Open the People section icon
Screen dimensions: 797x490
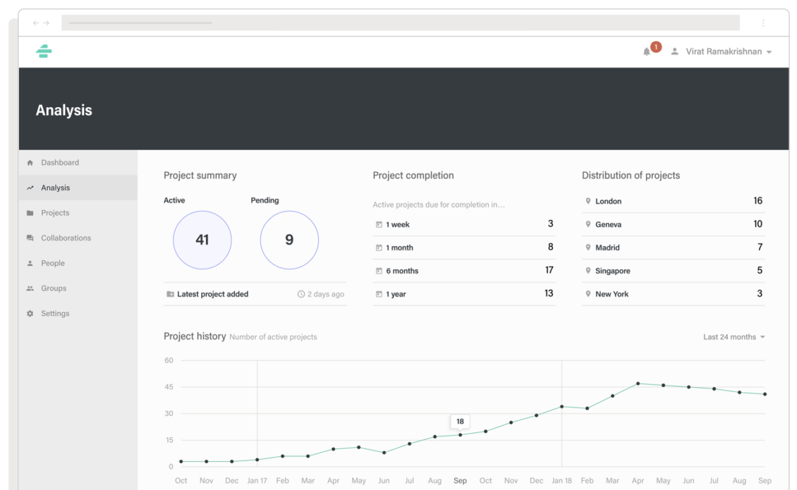tap(30, 263)
